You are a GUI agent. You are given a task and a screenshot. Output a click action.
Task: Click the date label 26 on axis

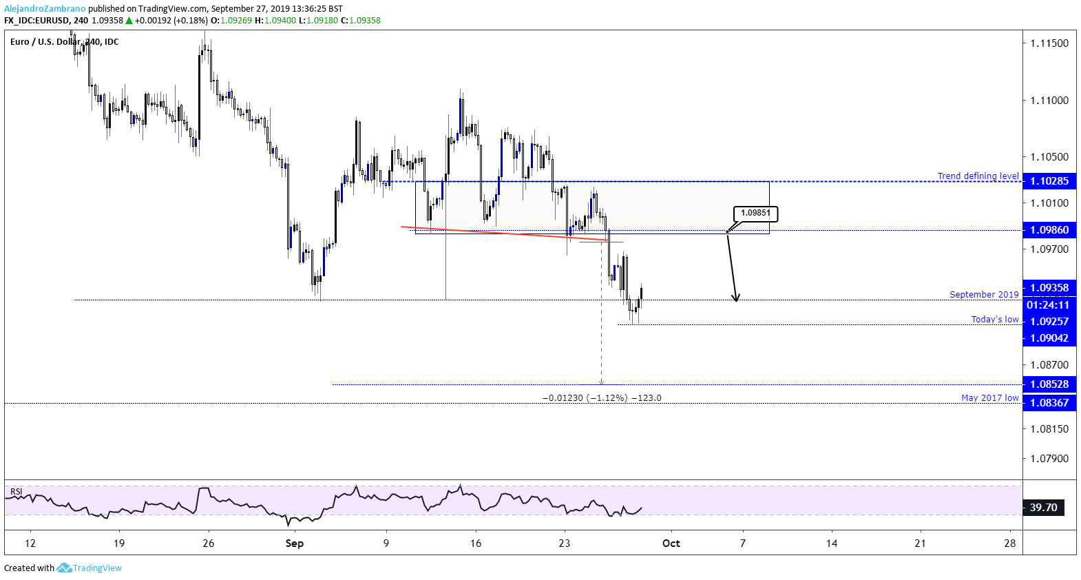coord(209,543)
